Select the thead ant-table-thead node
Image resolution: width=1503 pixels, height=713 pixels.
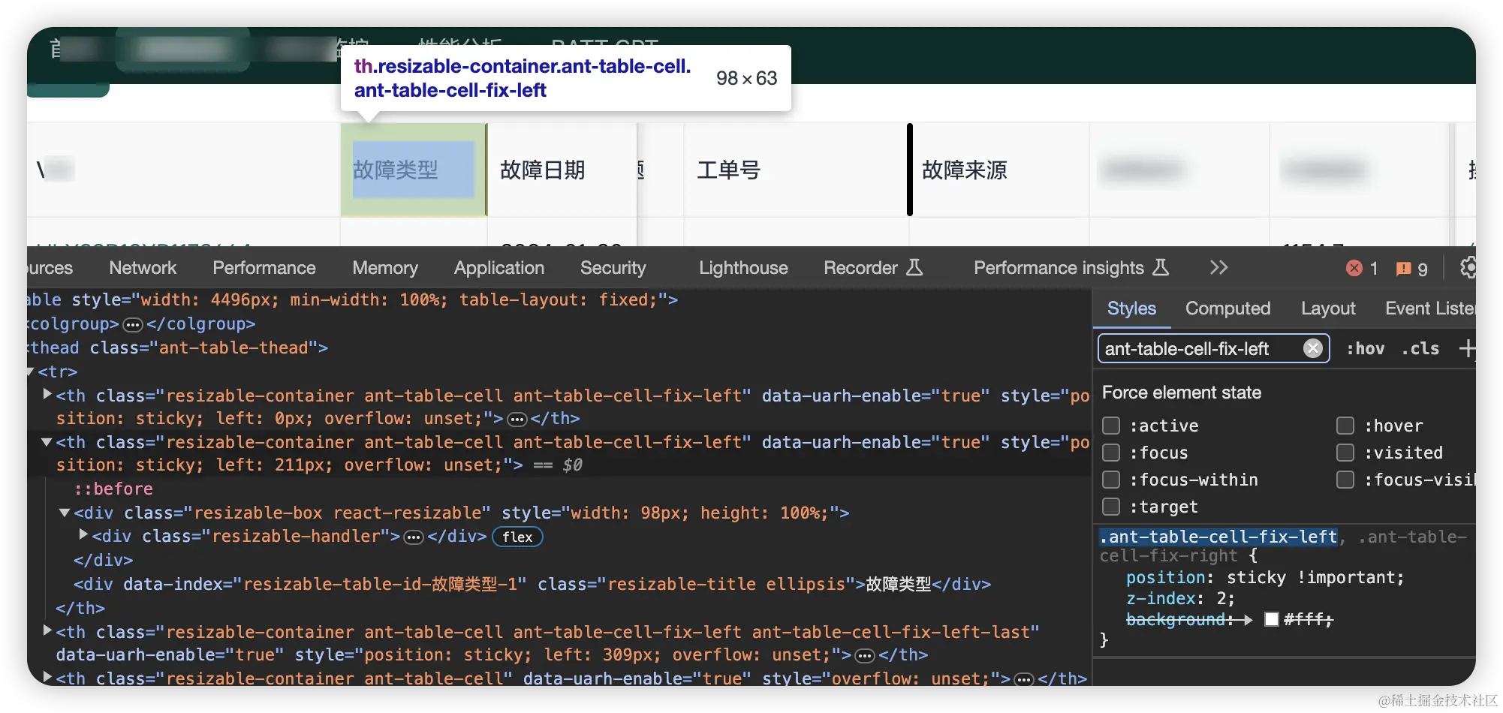[177, 347]
